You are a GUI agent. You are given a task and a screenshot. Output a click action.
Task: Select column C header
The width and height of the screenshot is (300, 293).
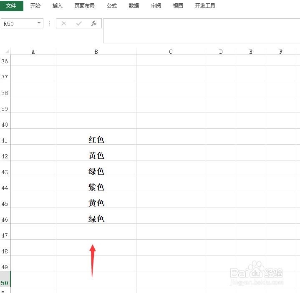pos(171,52)
